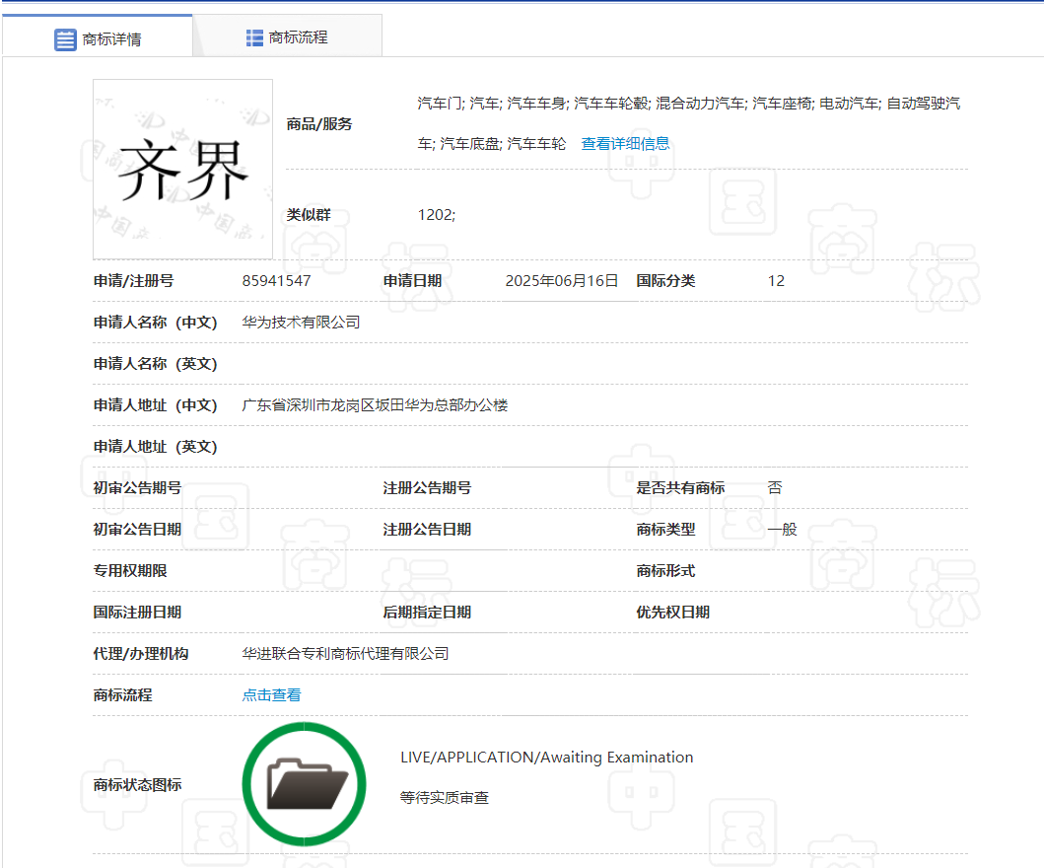Select trademark type value 一般
This screenshot has width=1044, height=868.
[x=782, y=530]
